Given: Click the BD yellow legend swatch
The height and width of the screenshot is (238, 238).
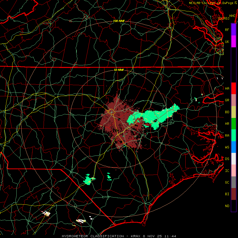Looking at the screenshot, I should pos(234,112).
